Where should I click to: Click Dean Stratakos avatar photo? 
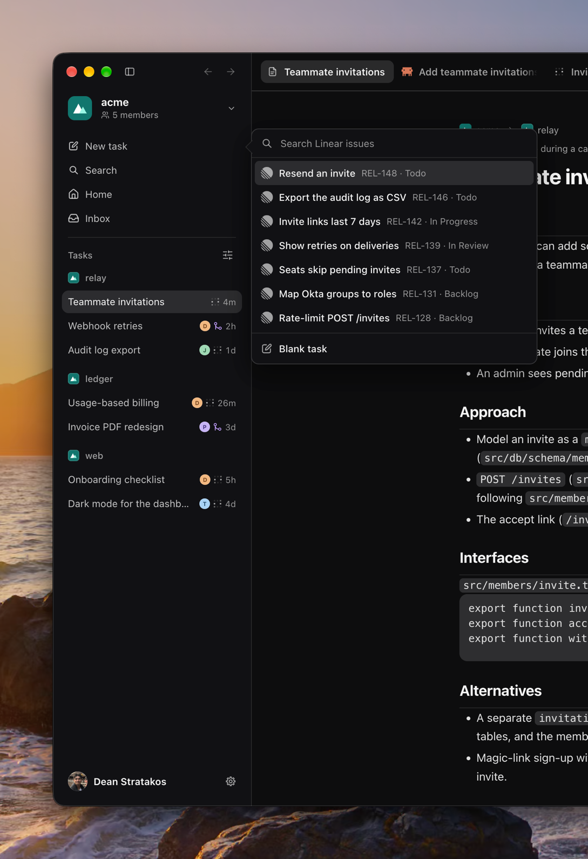(x=78, y=781)
